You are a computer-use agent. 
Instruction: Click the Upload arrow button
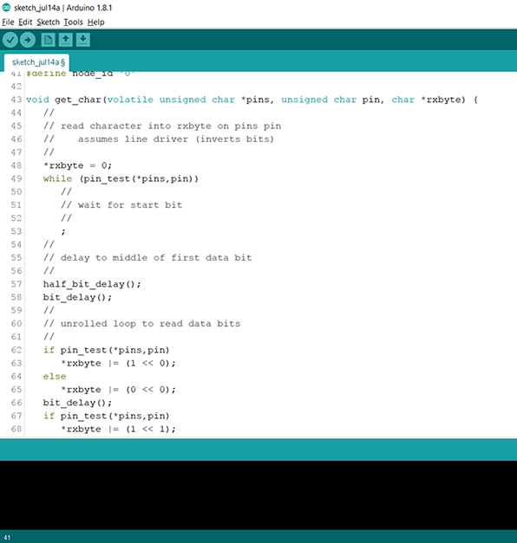[x=28, y=40]
